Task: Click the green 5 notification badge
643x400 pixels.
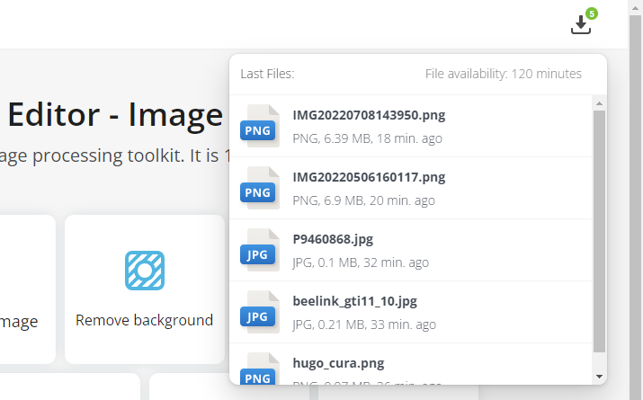Action: point(592,13)
